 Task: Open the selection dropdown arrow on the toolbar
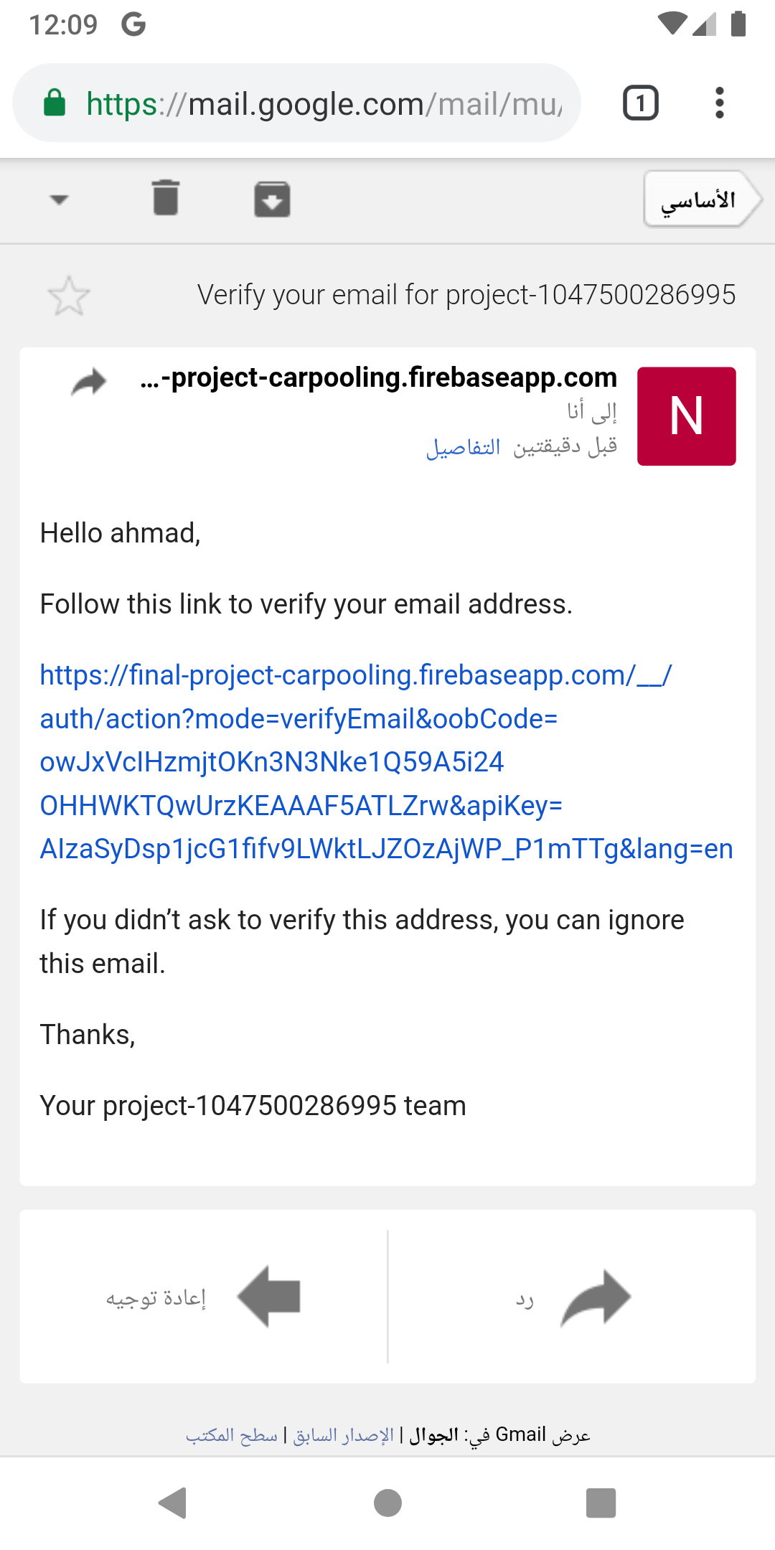59,199
